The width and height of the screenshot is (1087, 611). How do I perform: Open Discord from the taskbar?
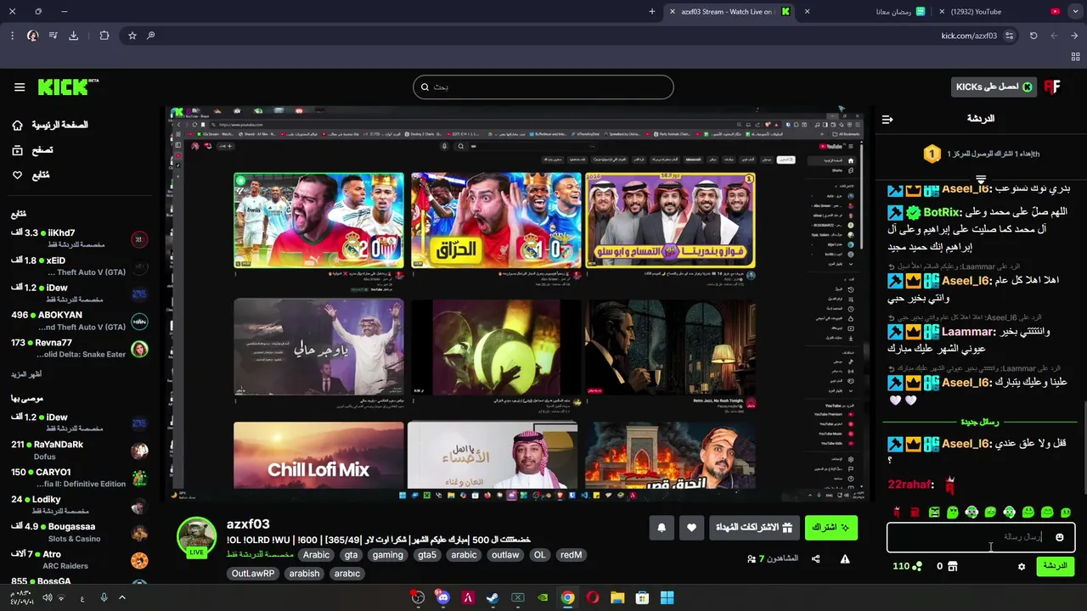442,598
